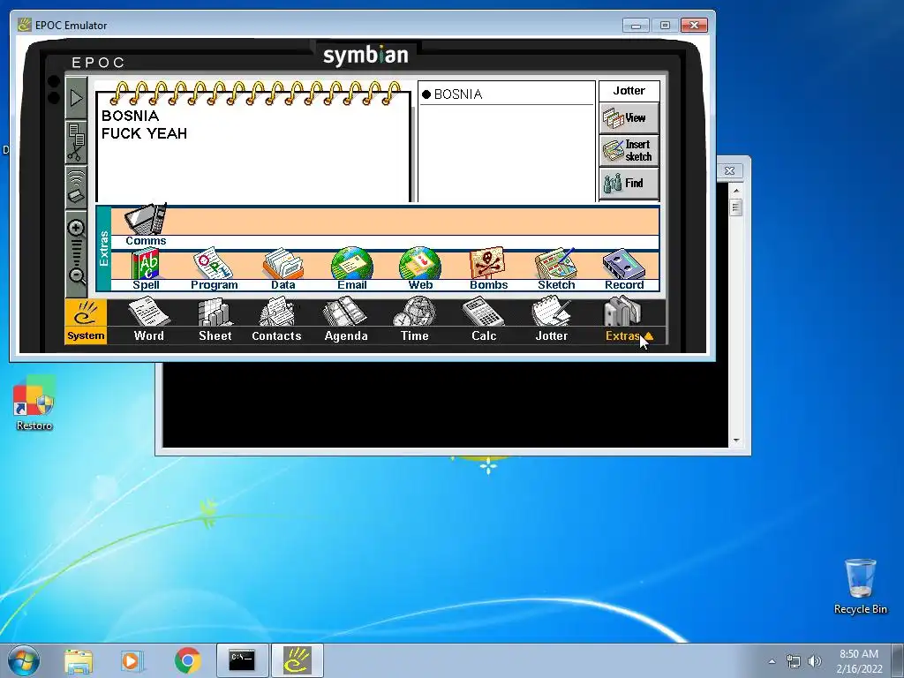Click the menu arrow sidebar icon
The width and height of the screenshot is (904, 678).
(76, 98)
